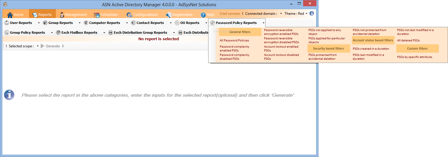Select PSOs not applied to any object
Viewport: 448px width, 157px height.
point(325,32)
